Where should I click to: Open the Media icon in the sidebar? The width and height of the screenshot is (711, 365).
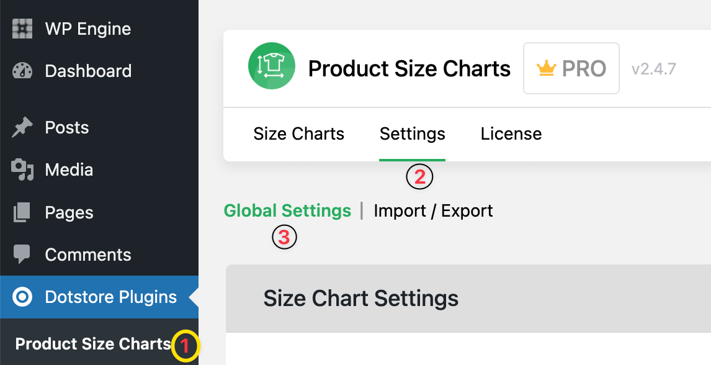click(x=22, y=169)
